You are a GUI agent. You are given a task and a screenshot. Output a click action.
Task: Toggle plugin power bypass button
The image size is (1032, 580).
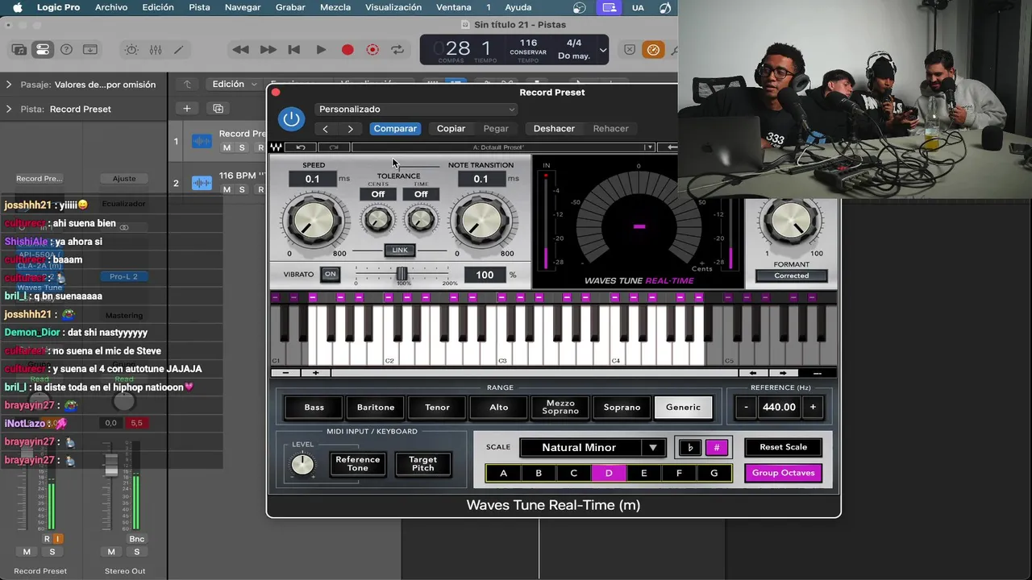pos(291,119)
